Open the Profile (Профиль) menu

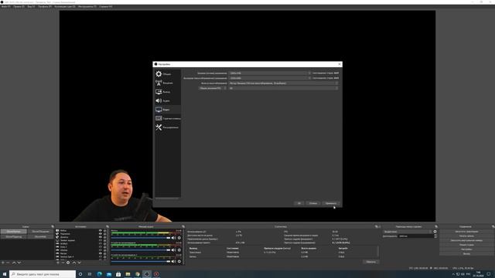[x=45, y=6]
